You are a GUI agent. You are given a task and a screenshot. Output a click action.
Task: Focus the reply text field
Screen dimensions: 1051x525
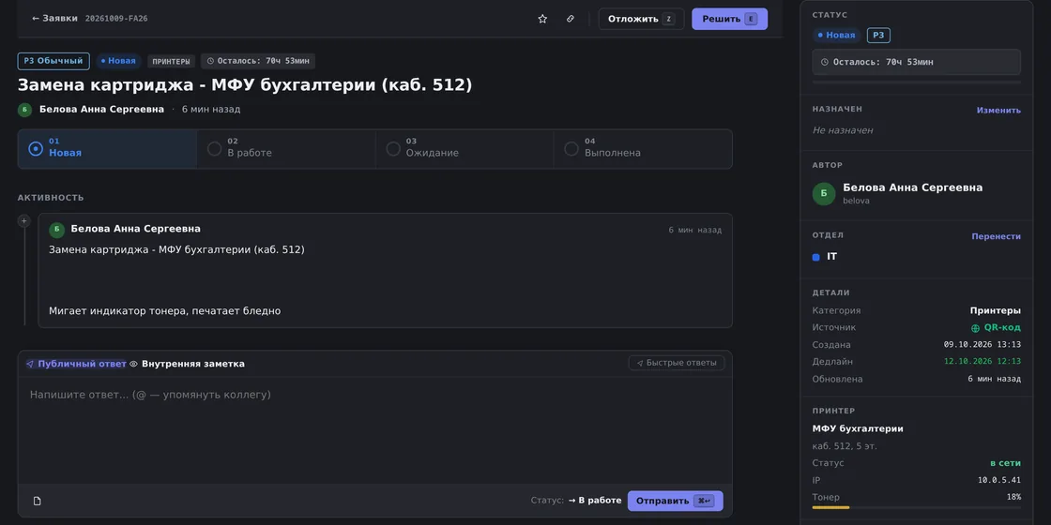point(374,430)
